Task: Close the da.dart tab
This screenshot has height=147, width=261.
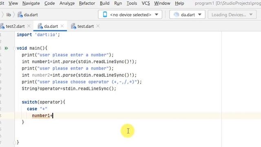Action: (62, 26)
